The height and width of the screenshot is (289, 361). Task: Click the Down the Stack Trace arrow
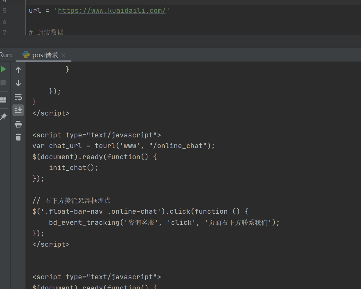click(x=18, y=83)
